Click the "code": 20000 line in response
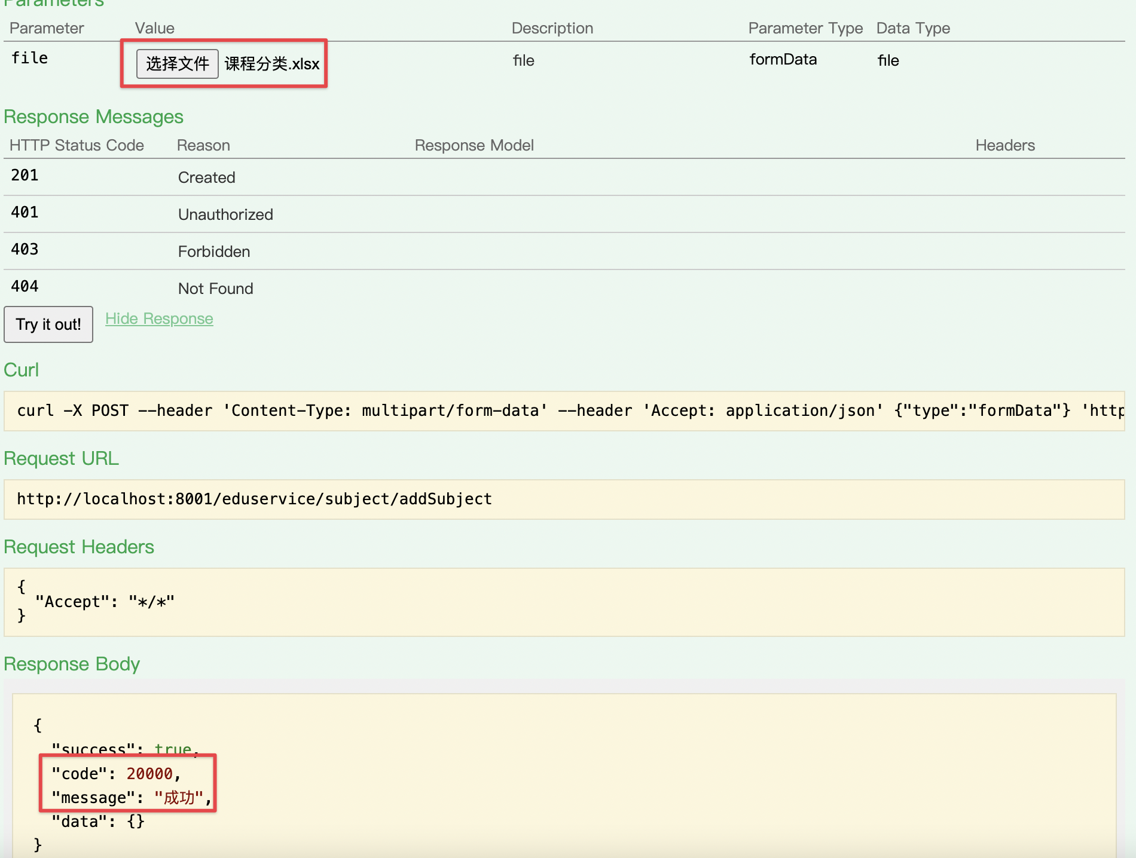The width and height of the screenshot is (1136, 858). (x=116, y=774)
